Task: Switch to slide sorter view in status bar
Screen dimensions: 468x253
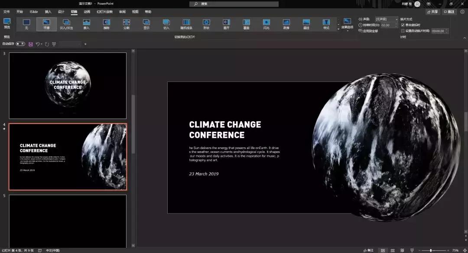Action: coord(392,250)
